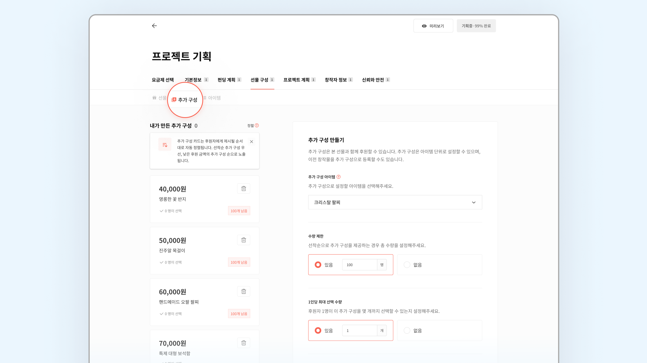Image resolution: width=647 pixels, height=363 pixels.
Task: Close the auto-sort info notice
Action: click(x=251, y=142)
